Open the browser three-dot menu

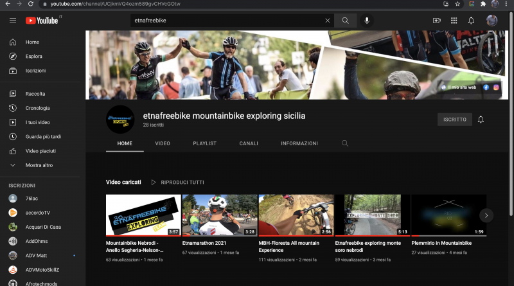506,4
